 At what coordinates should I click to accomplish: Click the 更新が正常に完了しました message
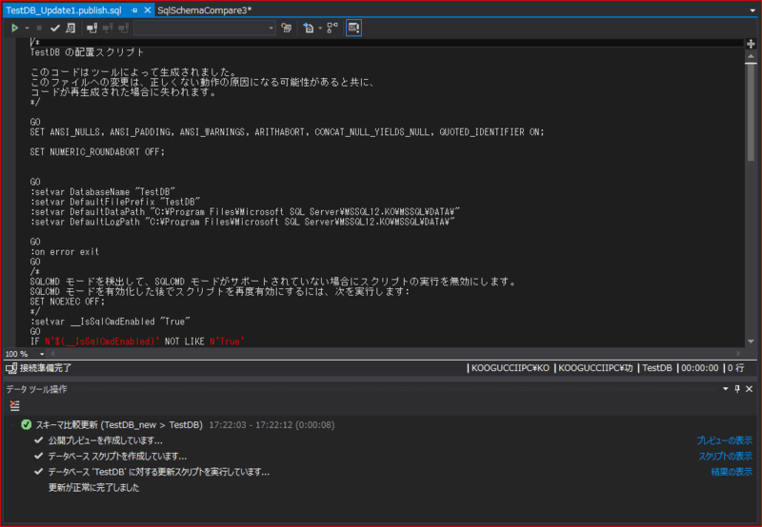click(93, 487)
